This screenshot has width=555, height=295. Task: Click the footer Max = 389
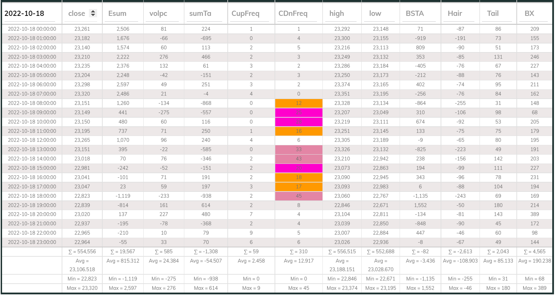pyautogui.click(x=535, y=288)
